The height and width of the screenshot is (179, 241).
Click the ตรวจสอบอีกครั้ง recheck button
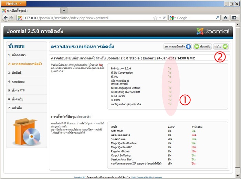click(178, 46)
